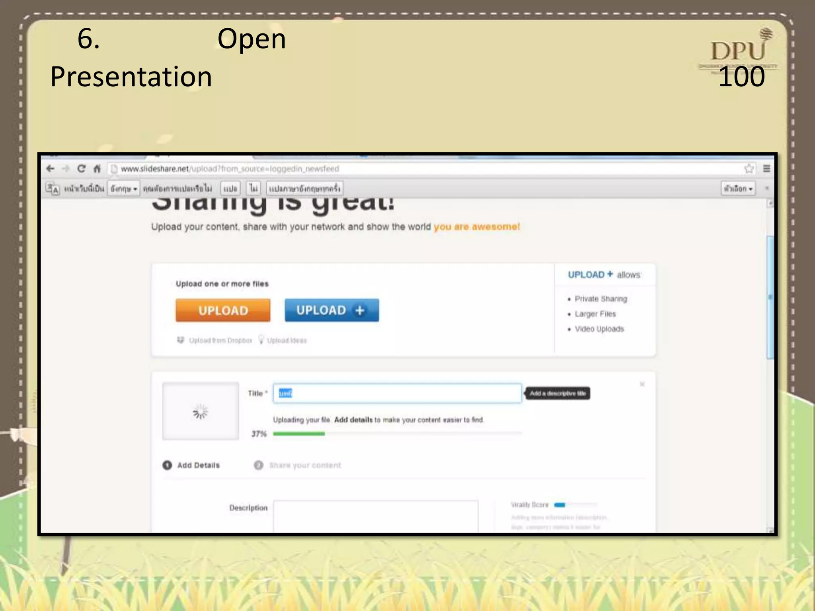Click the page vertical scrollbar thumb
The image size is (815, 611).
pos(770,298)
